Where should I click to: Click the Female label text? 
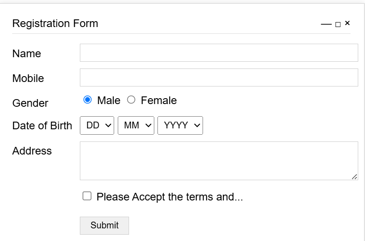click(x=159, y=100)
